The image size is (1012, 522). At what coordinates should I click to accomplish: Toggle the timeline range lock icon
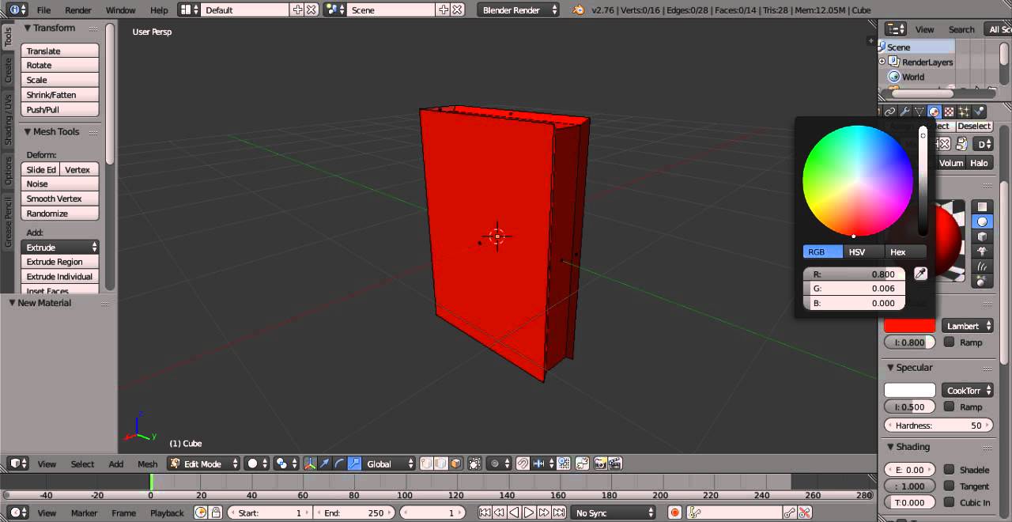(215, 513)
